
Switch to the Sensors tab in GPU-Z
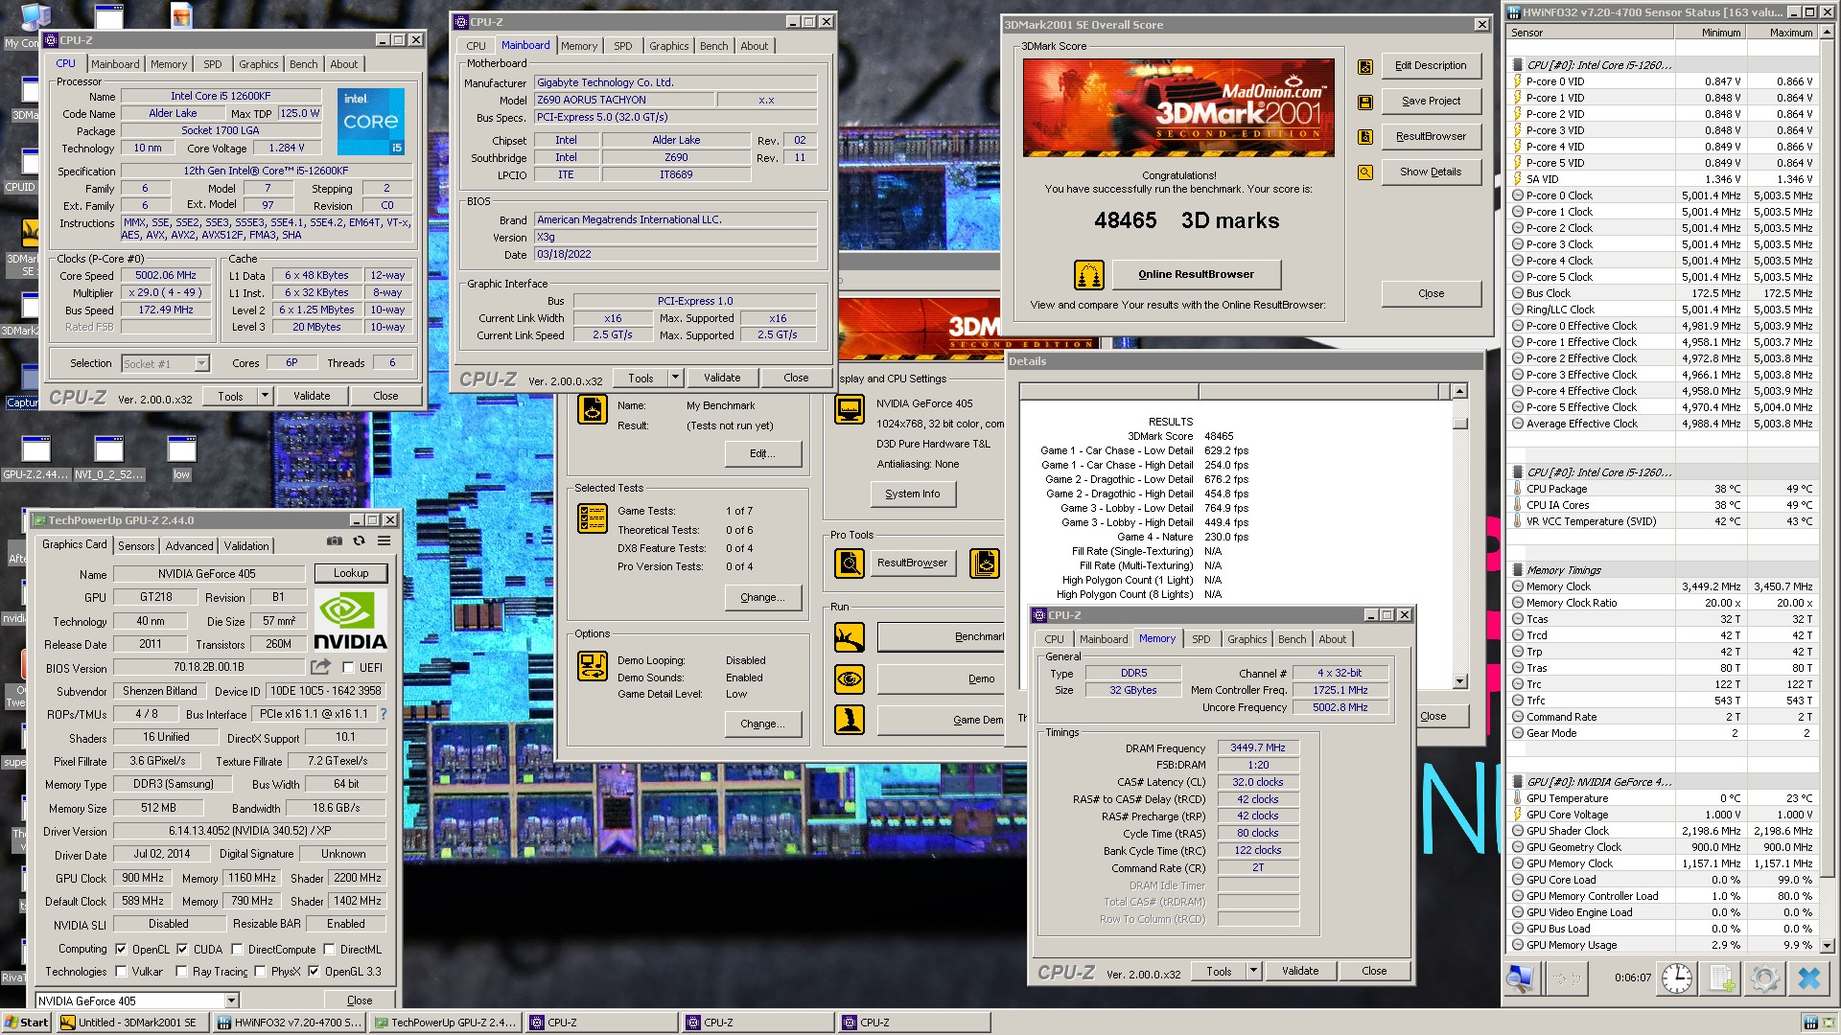[136, 546]
